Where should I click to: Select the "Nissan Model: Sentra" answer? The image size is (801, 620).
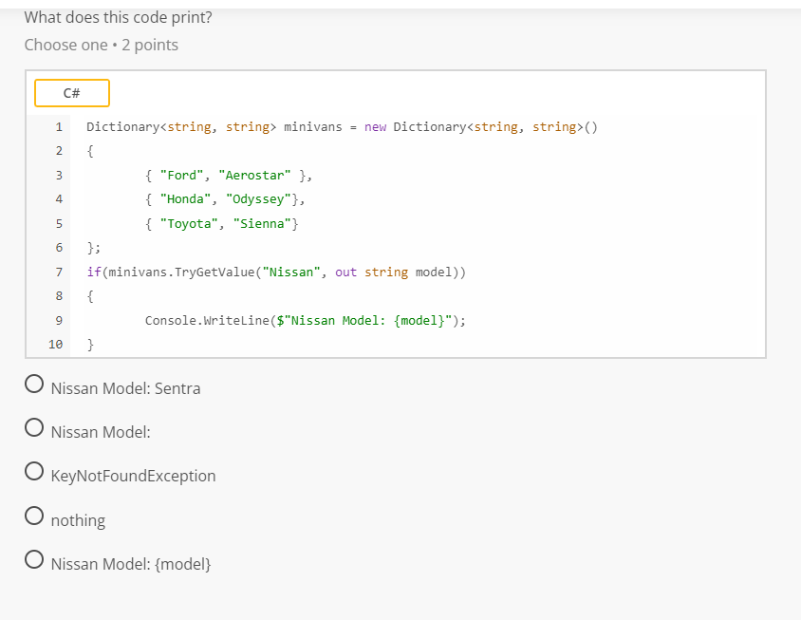click(35, 385)
